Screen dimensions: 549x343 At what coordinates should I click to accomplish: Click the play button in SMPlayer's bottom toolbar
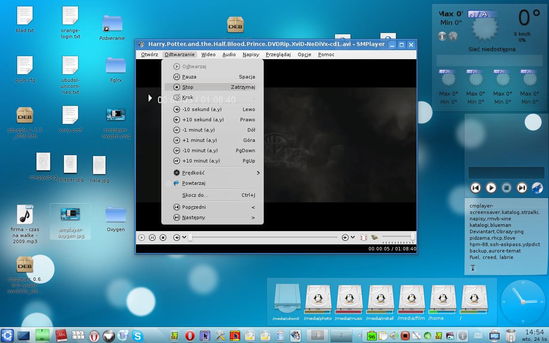[x=142, y=238]
